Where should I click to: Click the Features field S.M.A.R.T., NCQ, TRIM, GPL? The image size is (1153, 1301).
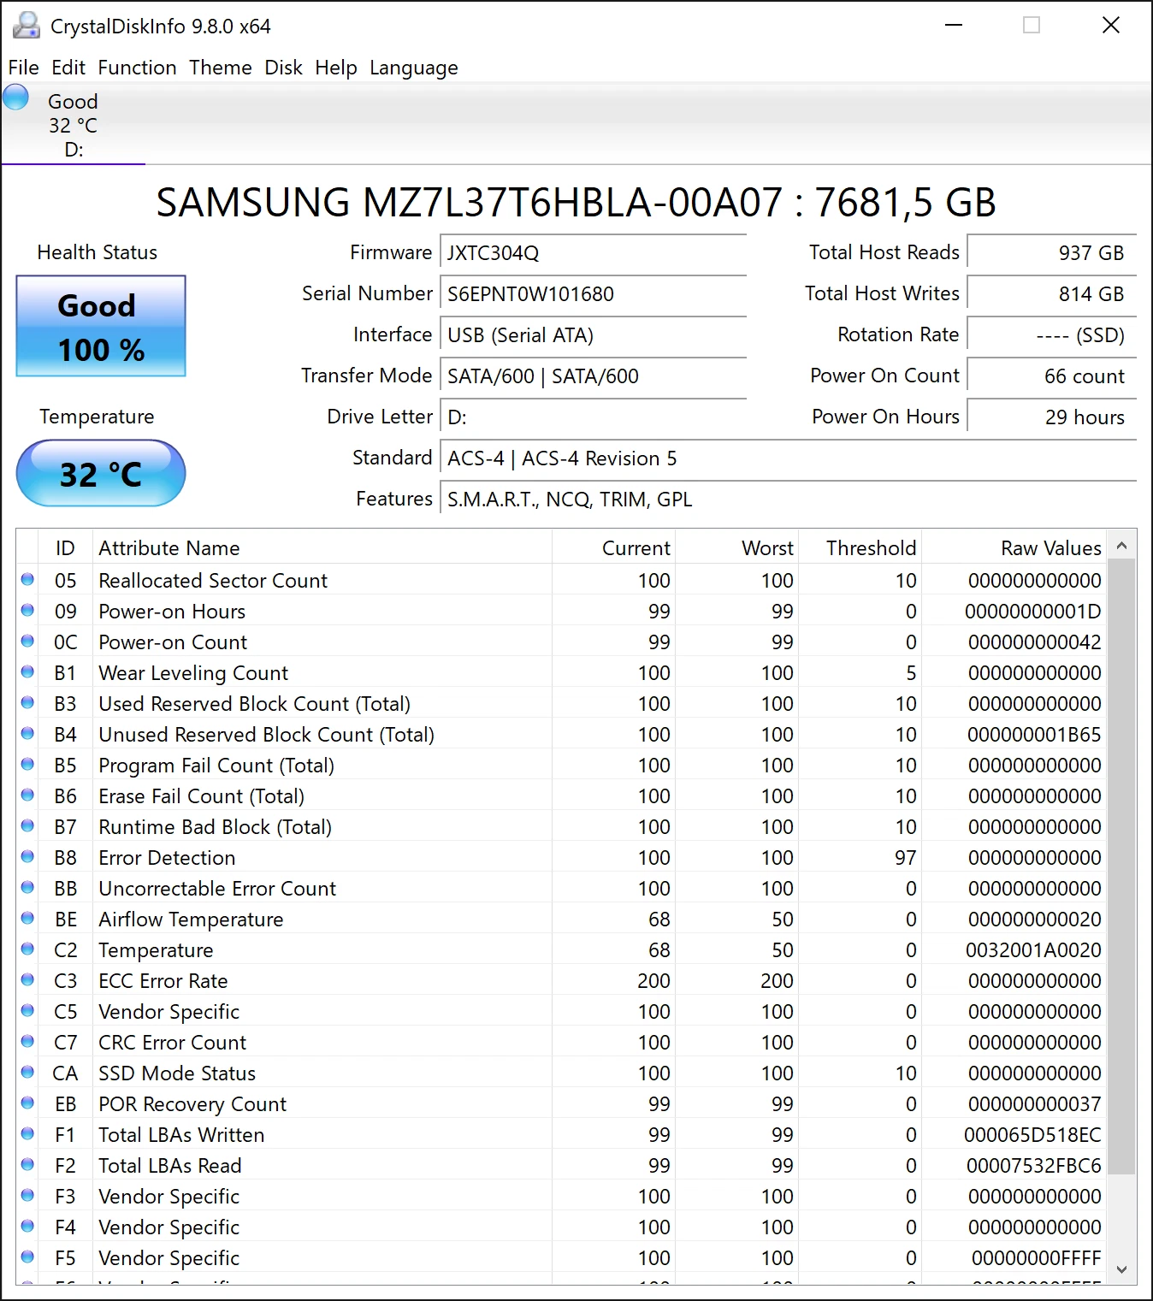pyautogui.click(x=788, y=499)
